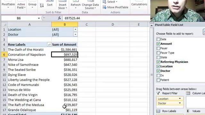Click the Sort Z to A icon

coord(42,5)
